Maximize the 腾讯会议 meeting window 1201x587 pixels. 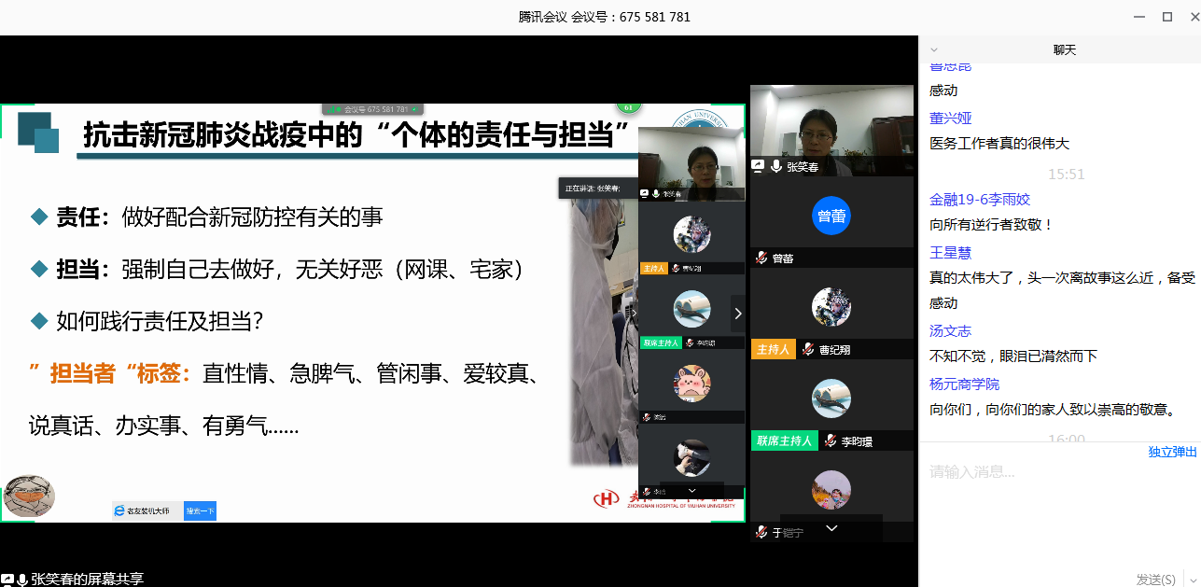(1166, 17)
